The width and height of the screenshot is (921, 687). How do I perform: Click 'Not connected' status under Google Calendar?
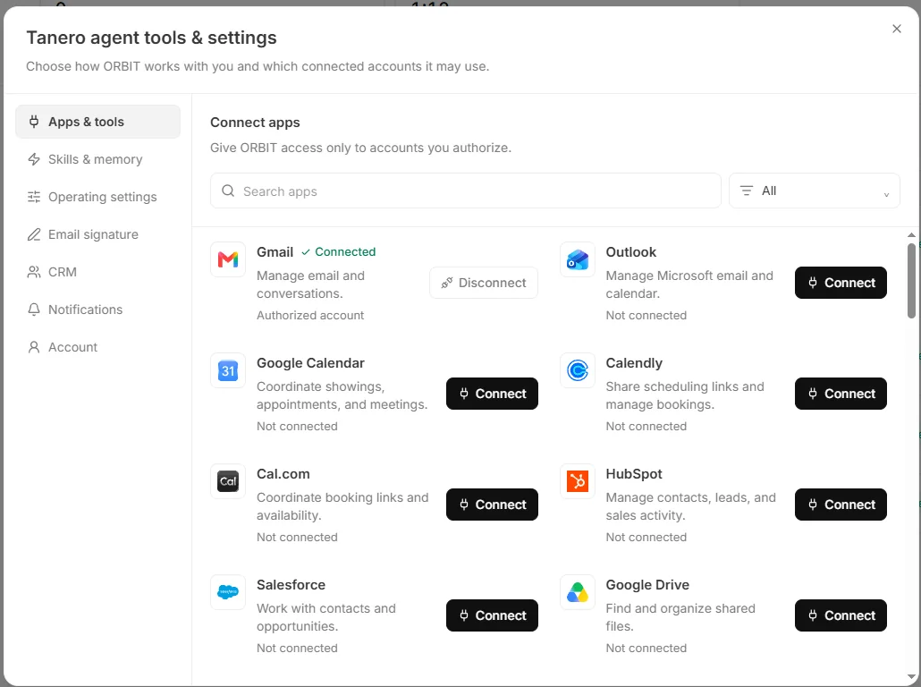click(x=297, y=427)
